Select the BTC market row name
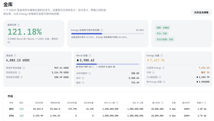Image resolution: width=214 pixels, height=121 pixels. click(11, 109)
